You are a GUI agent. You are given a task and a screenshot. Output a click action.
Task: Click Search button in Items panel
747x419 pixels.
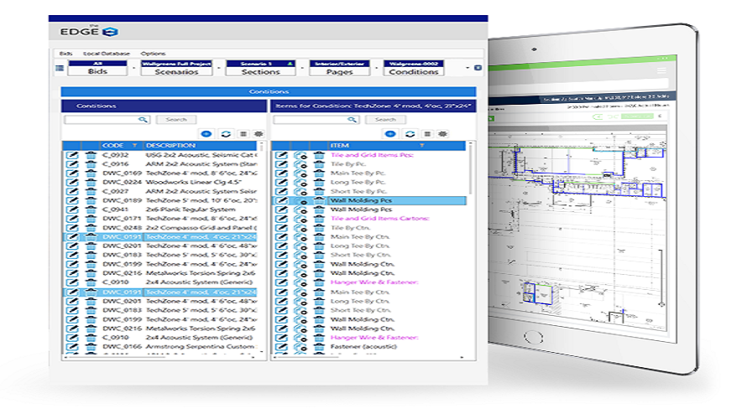pyautogui.click(x=385, y=119)
